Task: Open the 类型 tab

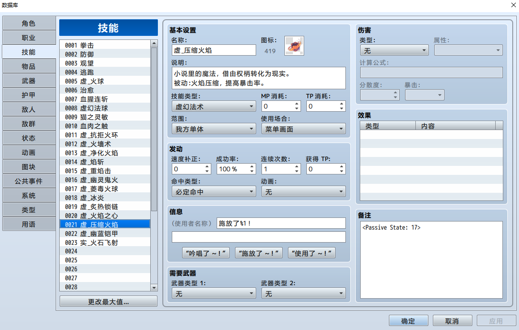Action: point(29,210)
